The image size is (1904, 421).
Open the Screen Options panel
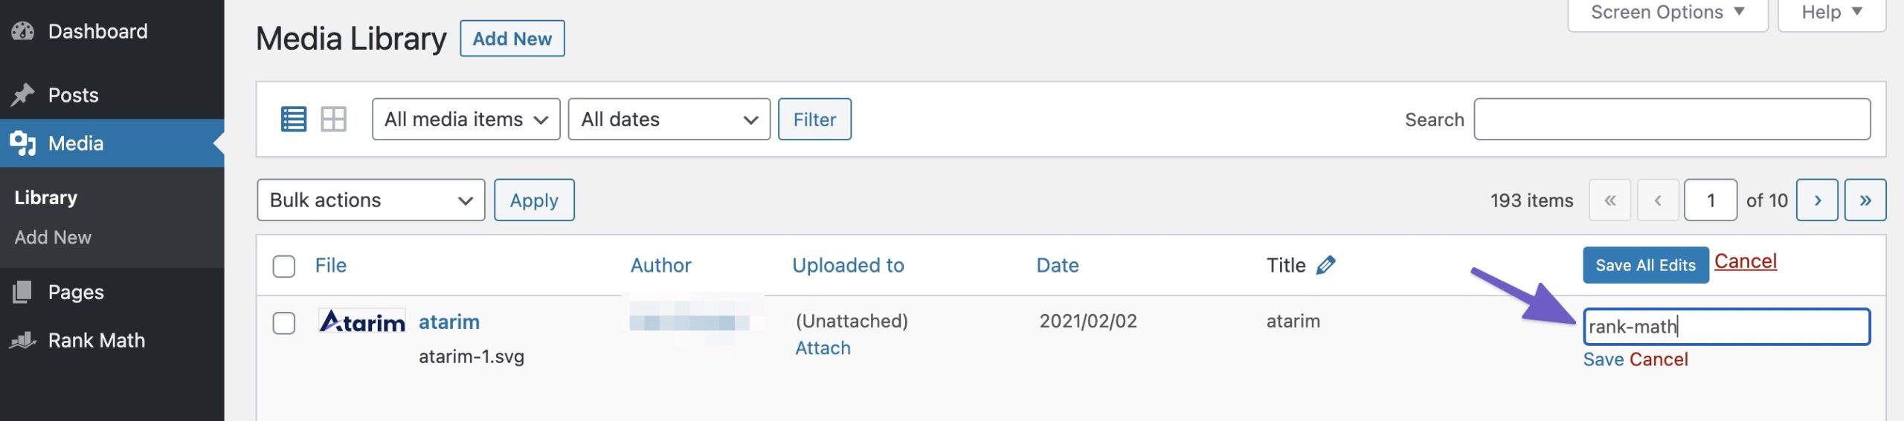click(x=1667, y=13)
